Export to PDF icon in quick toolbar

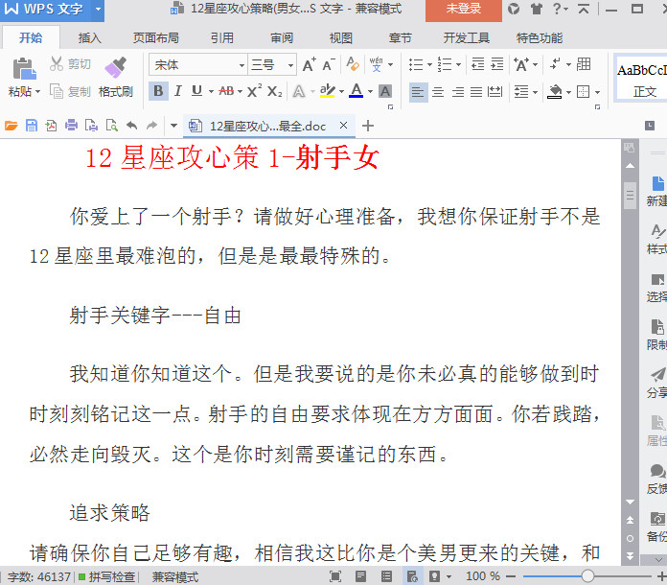51,126
